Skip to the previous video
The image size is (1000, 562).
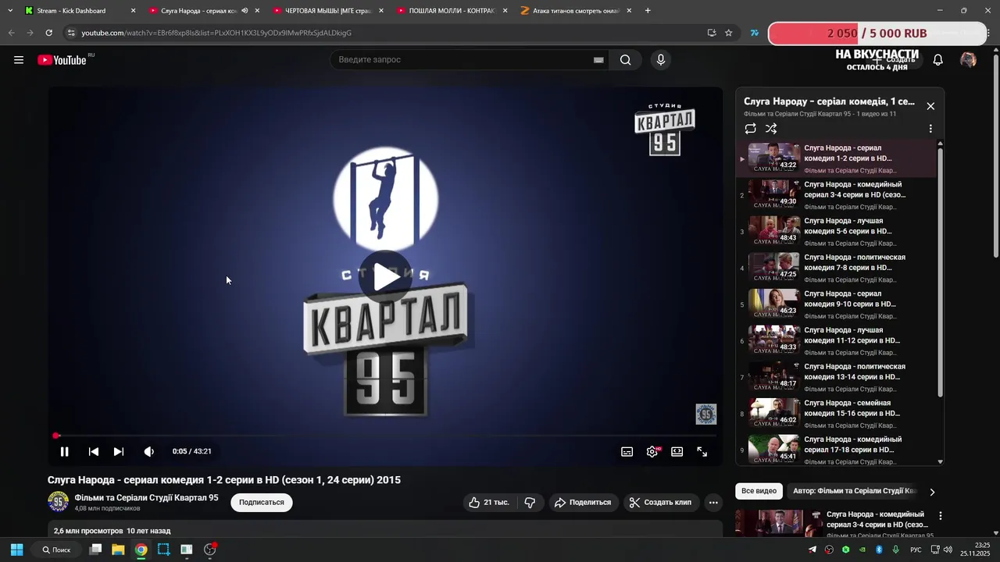[94, 451]
